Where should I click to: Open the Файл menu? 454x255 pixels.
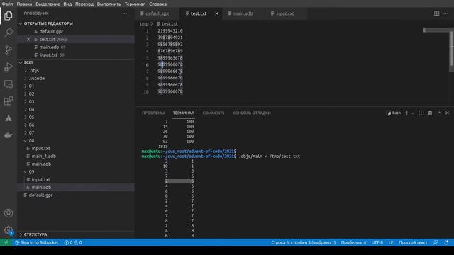click(8, 4)
